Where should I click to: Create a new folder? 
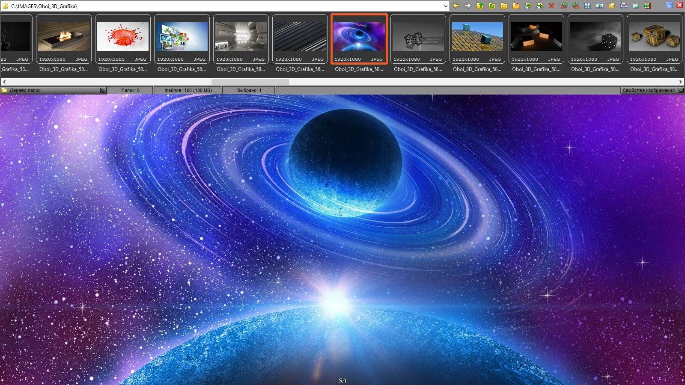click(516, 6)
